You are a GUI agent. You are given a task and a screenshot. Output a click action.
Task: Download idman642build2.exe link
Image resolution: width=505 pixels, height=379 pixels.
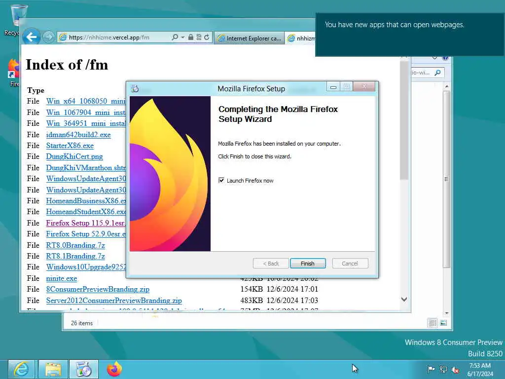pyautogui.click(x=78, y=135)
